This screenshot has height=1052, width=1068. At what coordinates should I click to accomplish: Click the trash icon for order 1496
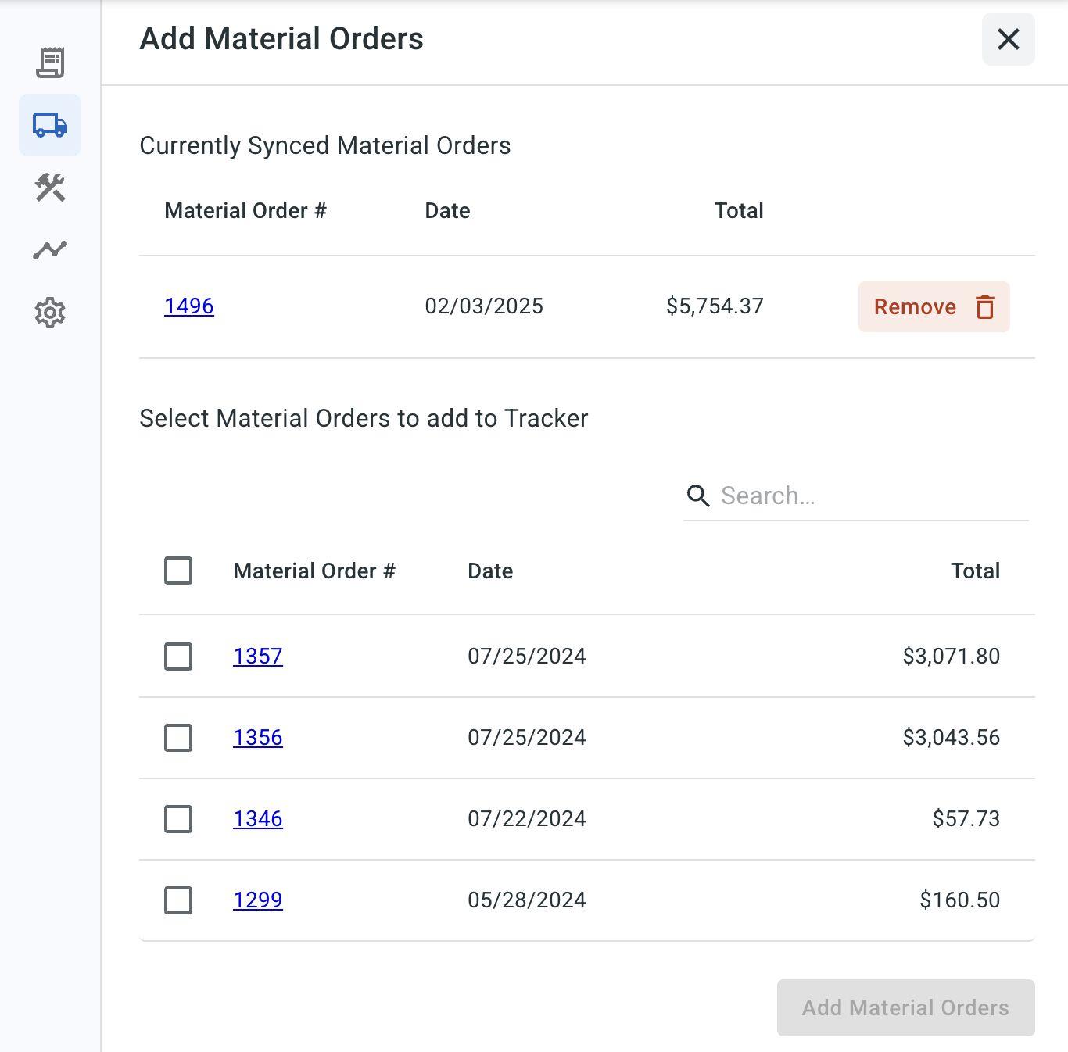(985, 307)
